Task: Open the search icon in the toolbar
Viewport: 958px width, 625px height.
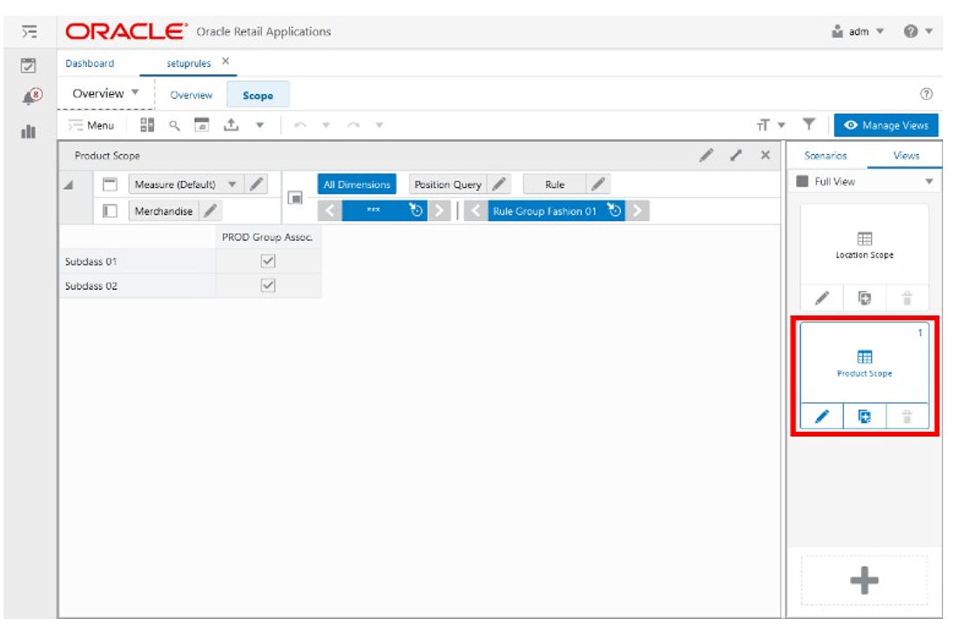Action: coord(173,124)
